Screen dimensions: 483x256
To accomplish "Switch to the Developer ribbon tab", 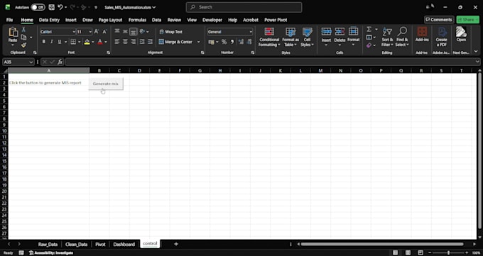I will point(212,20).
